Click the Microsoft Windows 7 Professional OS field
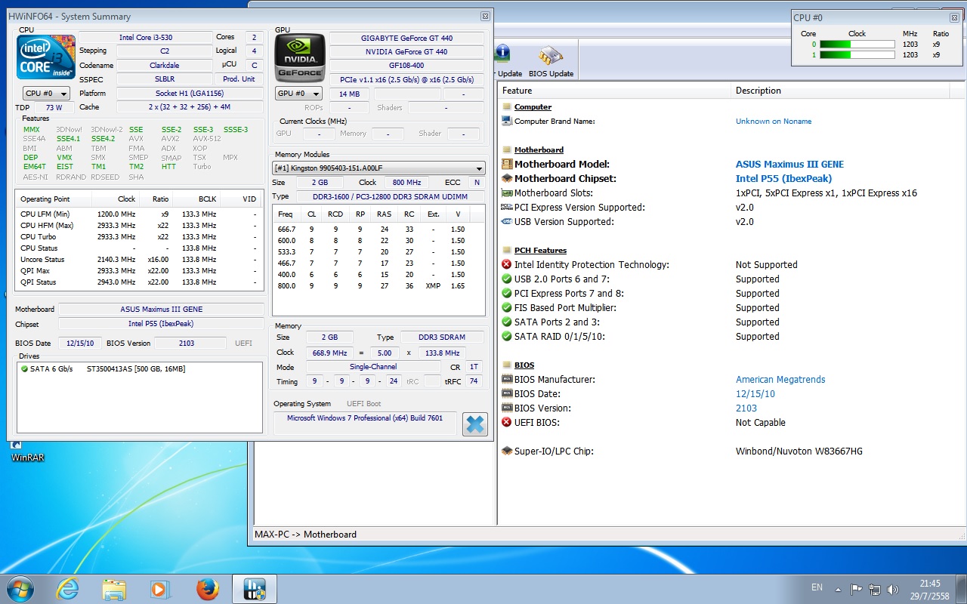This screenshot has height=604, width=967. [365, 423]
